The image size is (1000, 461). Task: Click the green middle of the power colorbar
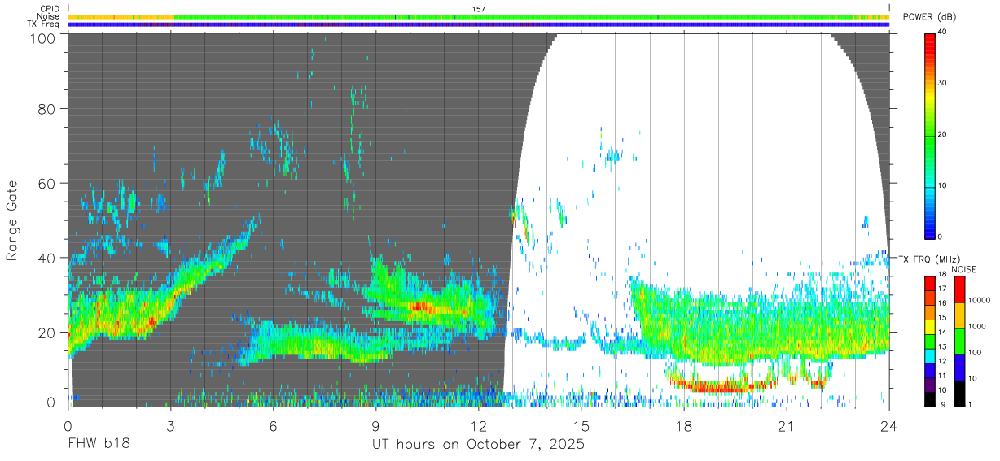(x=929, y=138)
